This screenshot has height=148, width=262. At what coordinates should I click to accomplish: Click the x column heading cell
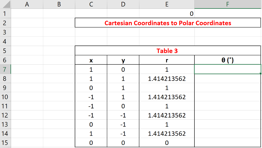[91, 60]
